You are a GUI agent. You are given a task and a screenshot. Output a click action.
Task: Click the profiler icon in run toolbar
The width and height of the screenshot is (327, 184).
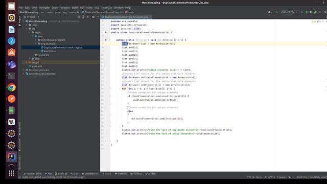pos(315,12)
